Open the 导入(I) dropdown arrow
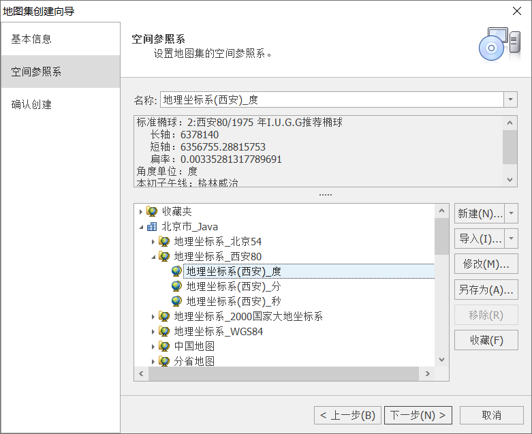 512,238
